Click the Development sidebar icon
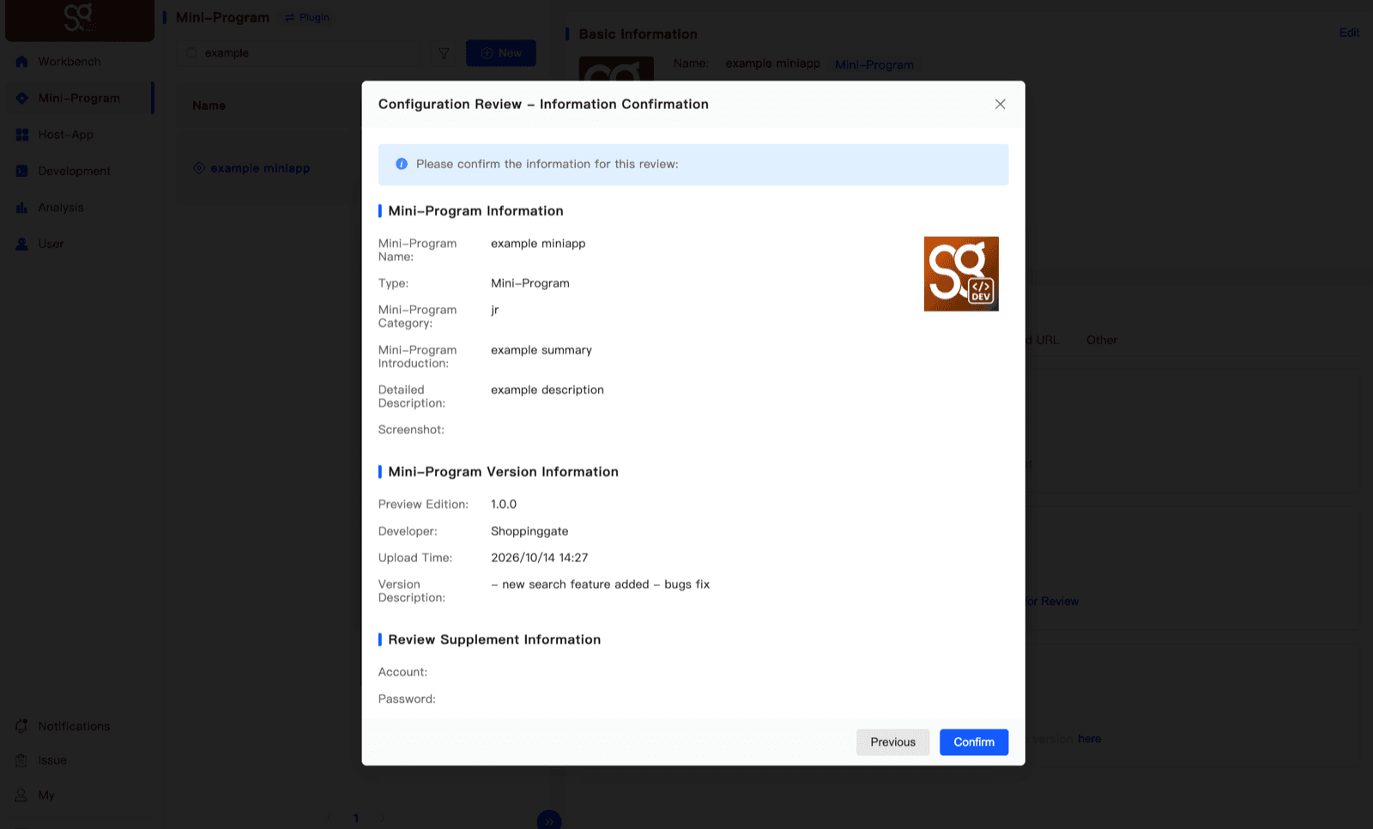 (22, 171)
